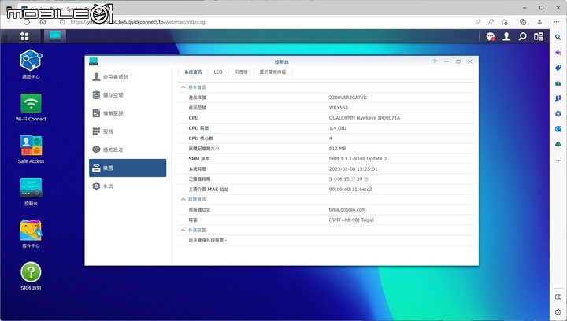Screen dimensions: 567x321
Task: Add Edge sidebar app plus button
Action: pos(558,161)
